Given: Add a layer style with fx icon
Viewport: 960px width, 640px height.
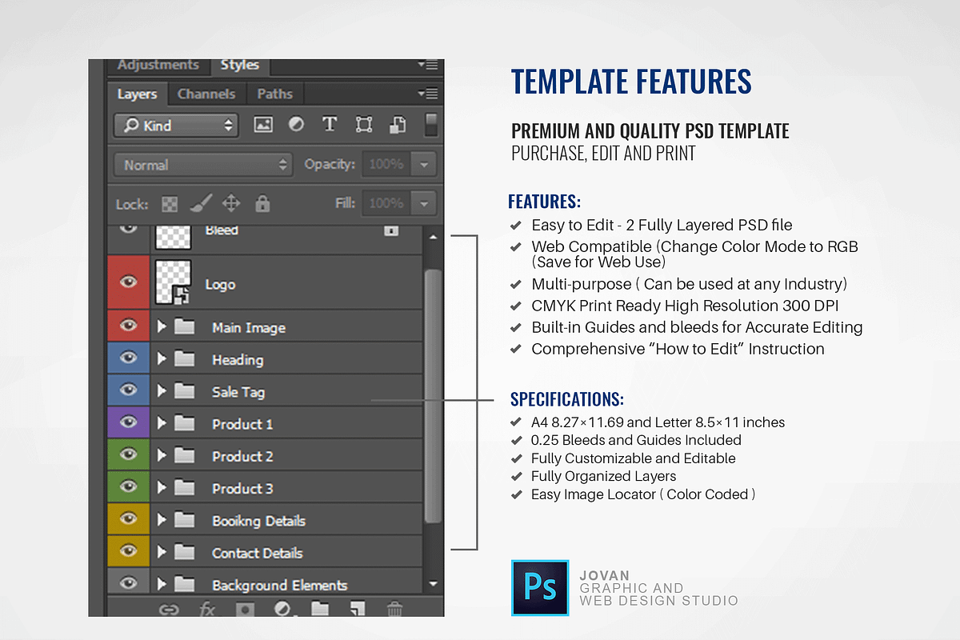Looking at the screenshot, I should pyautogui.click(x=206, y=609).
